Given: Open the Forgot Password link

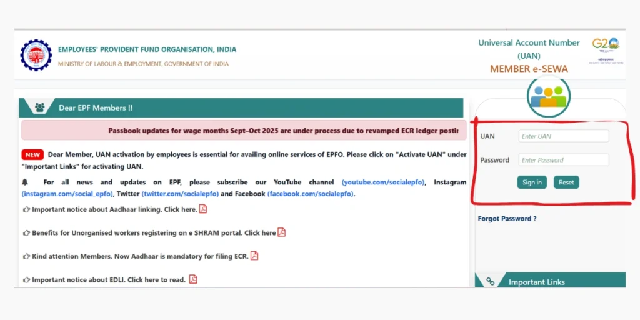Looking at the screenshot, I should pos(507,219).
